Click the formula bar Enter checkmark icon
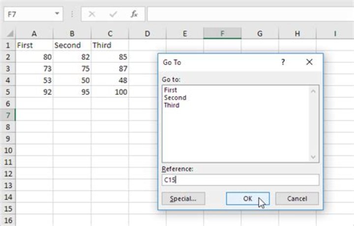This screenshot has height=226, width=354. click(x=113, y=14)
